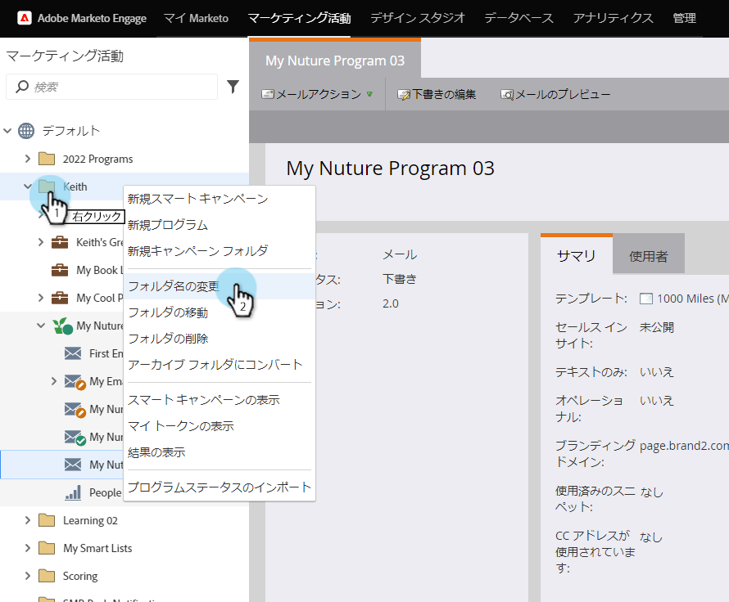Click the 1000 Miles template icon
Screen dimensions: 729x602
[645, 299]
